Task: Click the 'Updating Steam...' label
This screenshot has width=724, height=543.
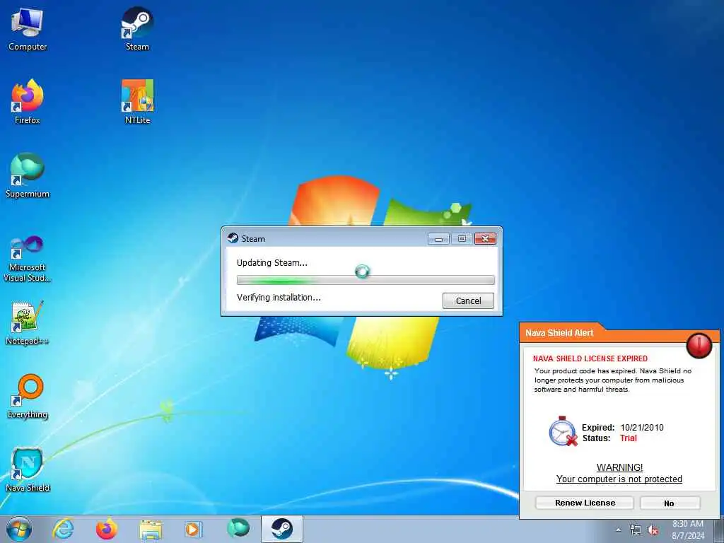Action: [272, 263]
